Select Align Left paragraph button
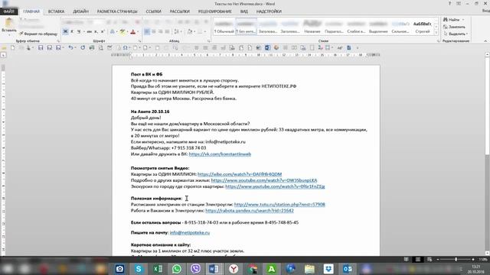The image size is (490, 275). [x=147, y=31]
